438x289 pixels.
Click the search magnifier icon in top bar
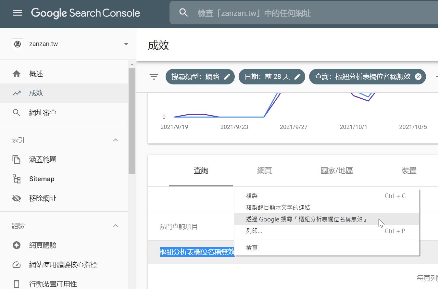(x=184, y=13)
